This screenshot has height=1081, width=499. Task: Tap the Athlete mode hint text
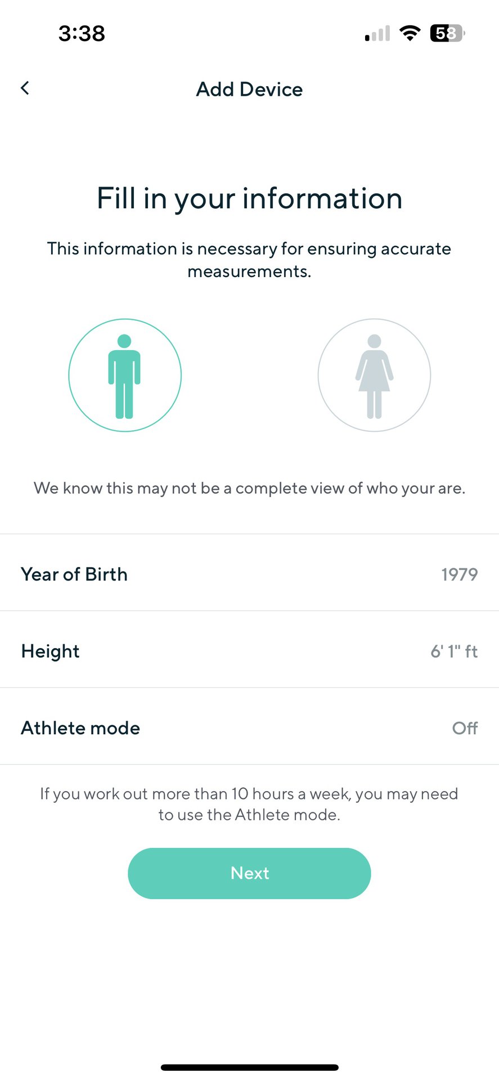coord(249,804)
